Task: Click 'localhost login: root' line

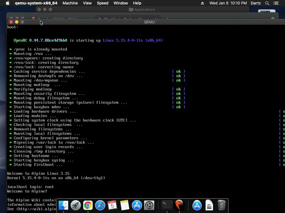Action: (x=31, y=187)
